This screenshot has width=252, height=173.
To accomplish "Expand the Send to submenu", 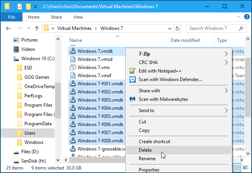I will click(x=179, y=111).
